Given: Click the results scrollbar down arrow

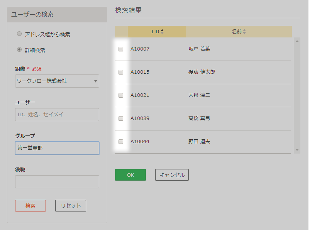Looking at the screenshot, I should pos(297,150).
